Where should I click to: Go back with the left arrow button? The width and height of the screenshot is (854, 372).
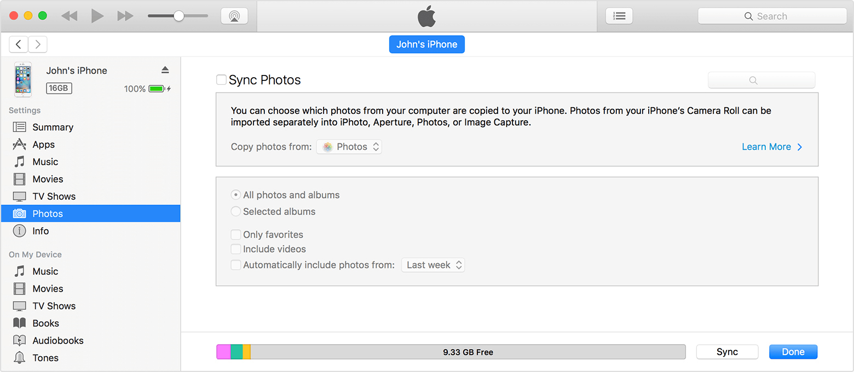click(x=19, y=44)
